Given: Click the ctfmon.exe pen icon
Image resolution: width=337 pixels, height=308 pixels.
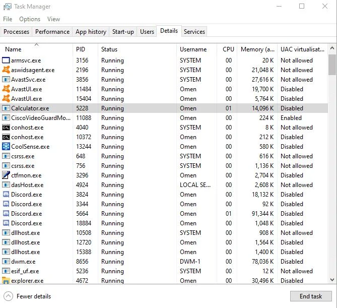Looking at the screenshot, I should click(6, 175).
